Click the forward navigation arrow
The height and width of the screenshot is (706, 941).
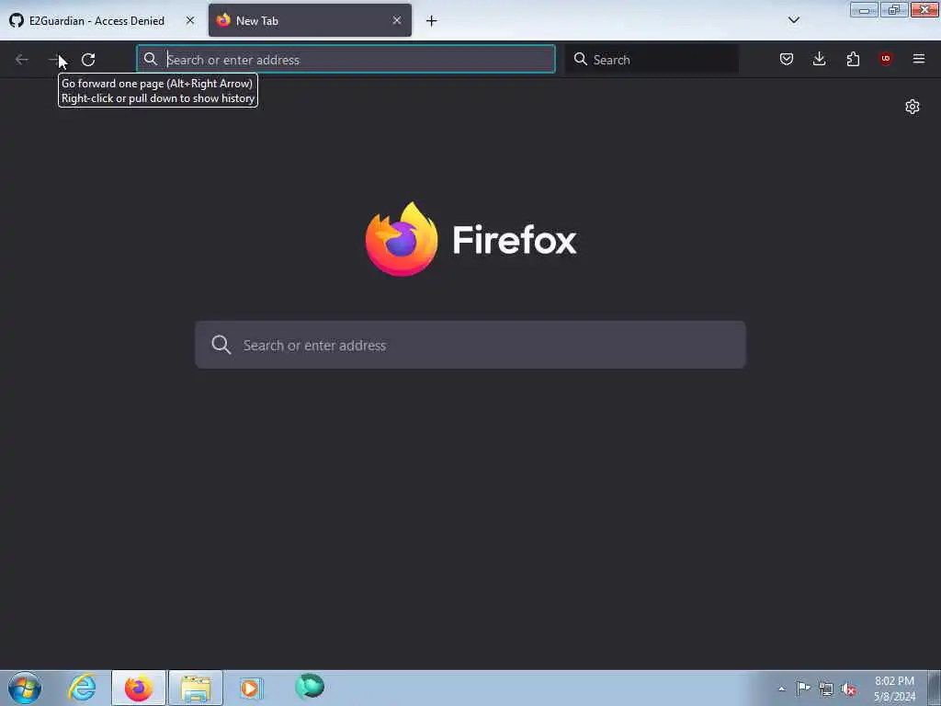[54, 60]
